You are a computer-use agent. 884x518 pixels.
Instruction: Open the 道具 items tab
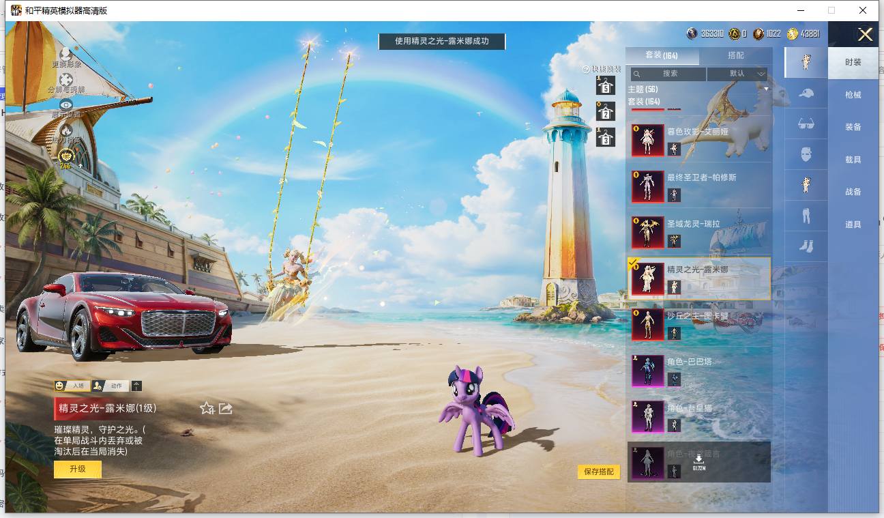point(853,225)
